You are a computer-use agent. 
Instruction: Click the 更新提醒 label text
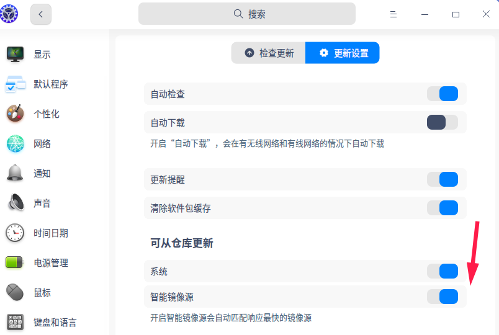pos(168,180)
